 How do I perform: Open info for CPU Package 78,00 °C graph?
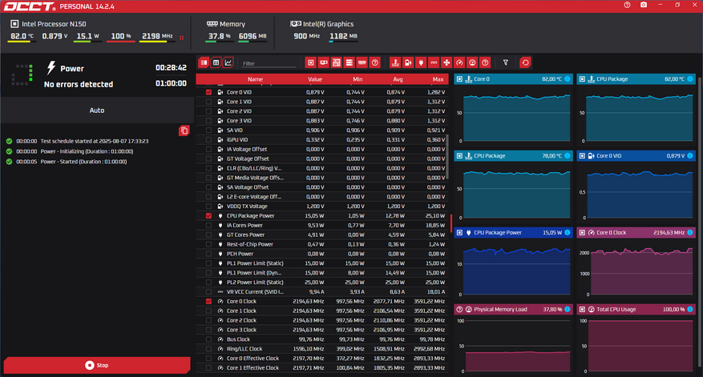click(x=568, y=156)
